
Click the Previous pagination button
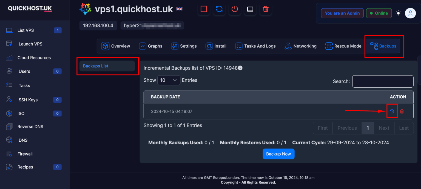click(347, 128)
